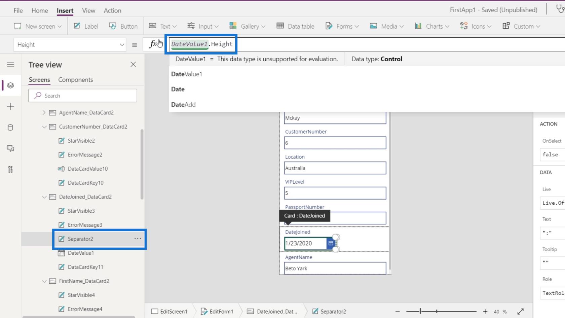565x318 pixels.
Task: Select ErrorMessage4 in tree
Action: 85,309
